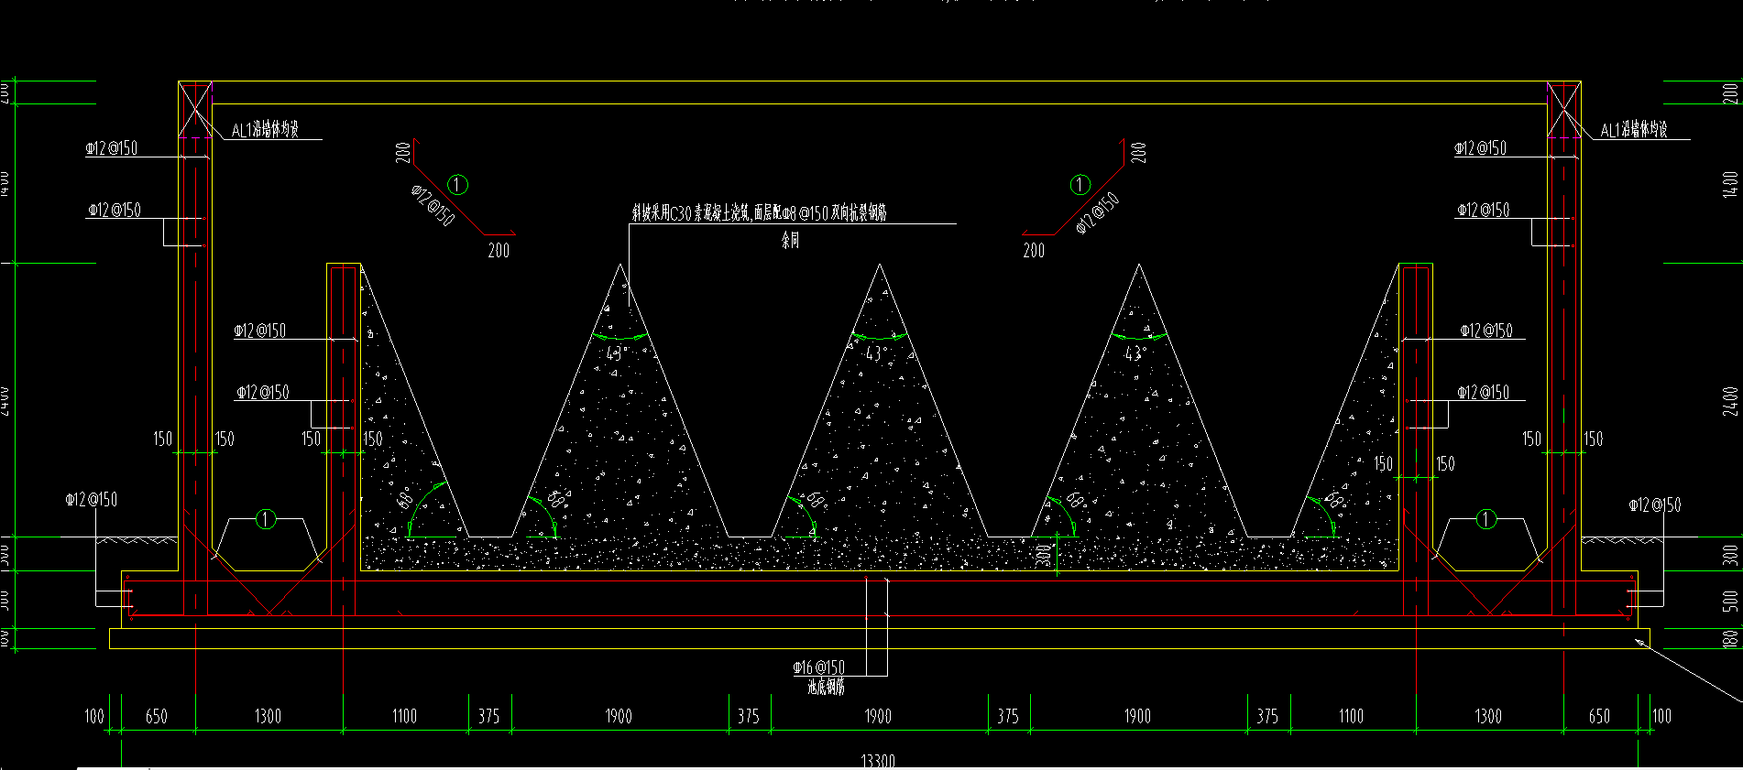
Task: Click the diagonal Φ12@150 on right bent rebar
Action: pyautogui.click(x=1098, y=213)
